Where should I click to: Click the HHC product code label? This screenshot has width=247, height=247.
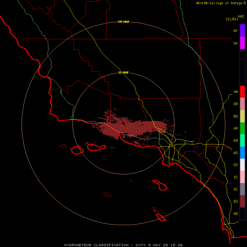pyautogui.click(x=241, y=16)
